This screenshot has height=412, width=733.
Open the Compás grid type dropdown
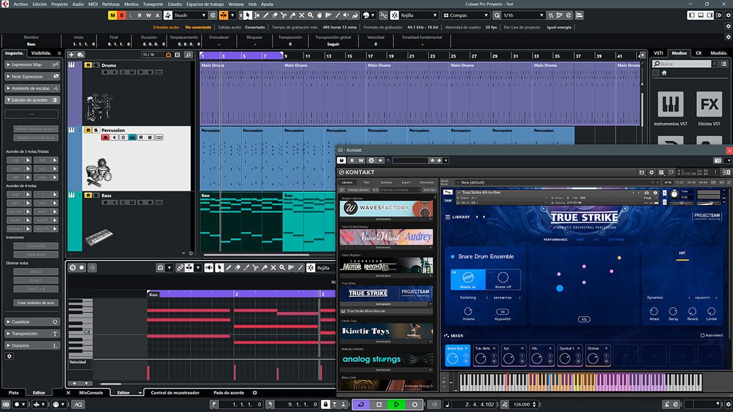tap(465, 15)
